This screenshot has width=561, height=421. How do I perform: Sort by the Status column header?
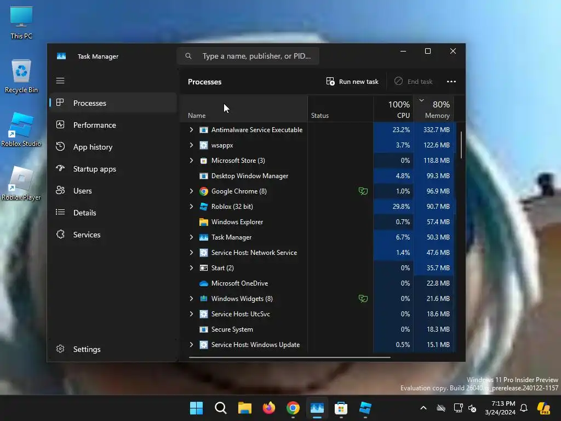[340, 109]
